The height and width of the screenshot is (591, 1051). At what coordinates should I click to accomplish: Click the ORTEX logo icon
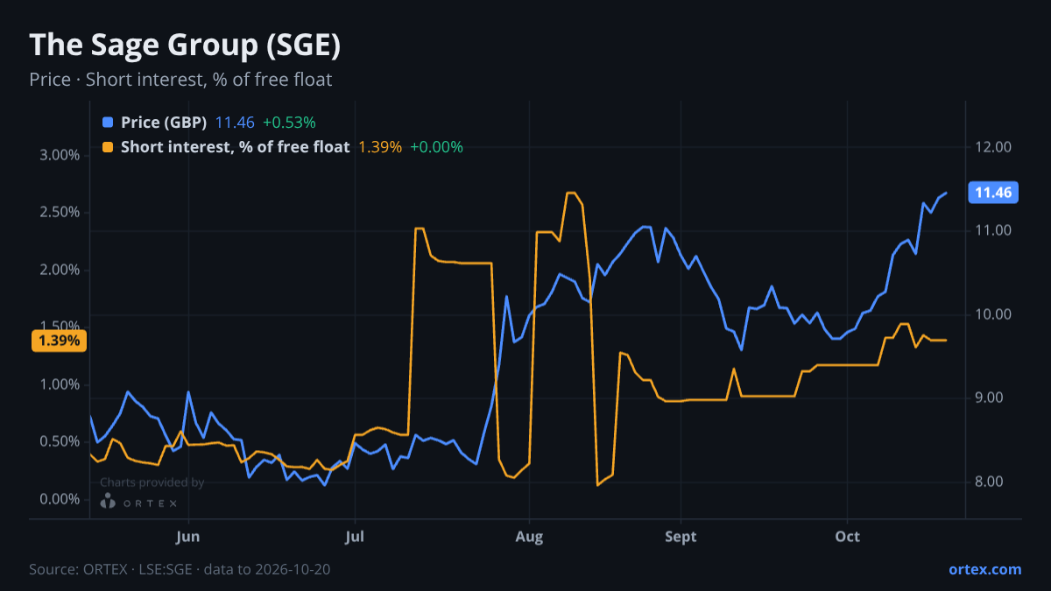[x=108, y=502]
